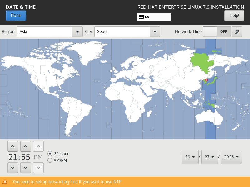The height and width of the screenshot is (187, 250).
Task: Increase the hours value
Action: pos(13,146)
